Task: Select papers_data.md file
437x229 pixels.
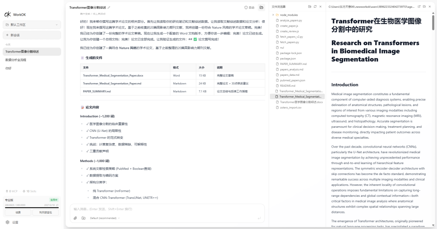Action: (x=297, y=75)
